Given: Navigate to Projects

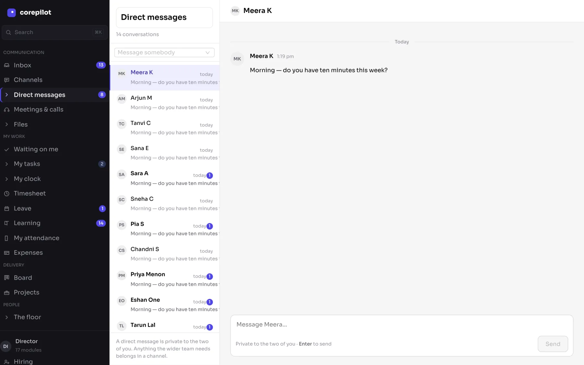Looking at the screenshot, I should coord(55,292).
